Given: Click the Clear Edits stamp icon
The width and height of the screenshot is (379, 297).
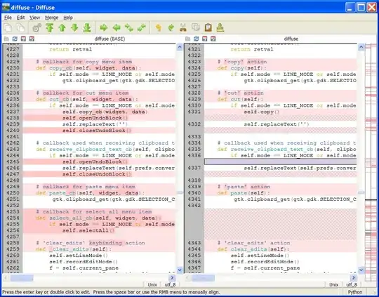Looking at the screenshot, I should pos(220,28).
